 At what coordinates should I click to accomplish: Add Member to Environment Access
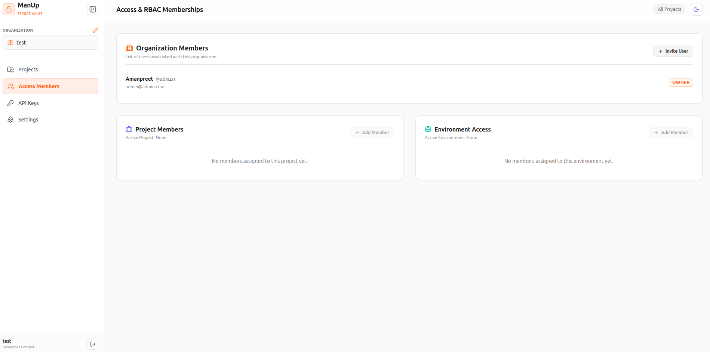[x=671, y=133]
